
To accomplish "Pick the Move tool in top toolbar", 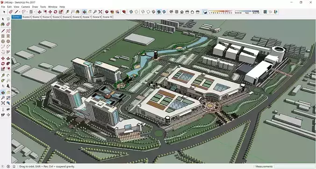I will click(x=50, y=12).
